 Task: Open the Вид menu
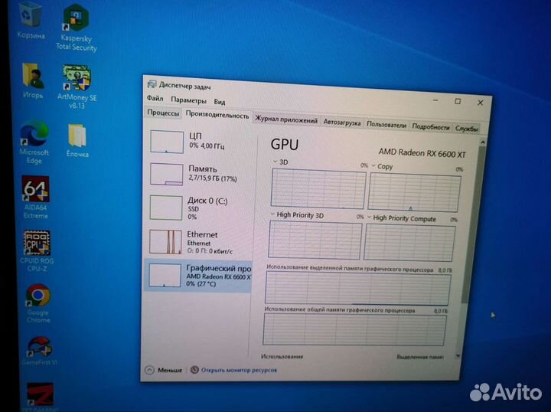point(220,102)
